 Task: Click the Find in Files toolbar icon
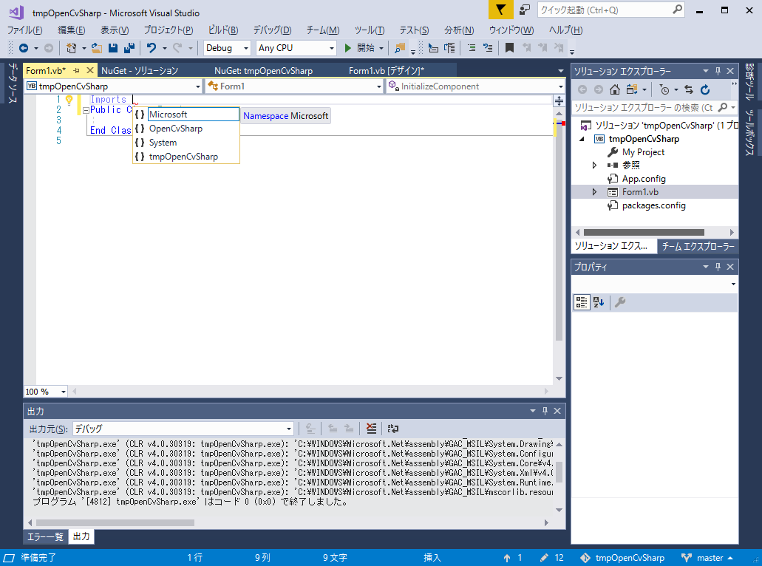click(x=400, y=47)
